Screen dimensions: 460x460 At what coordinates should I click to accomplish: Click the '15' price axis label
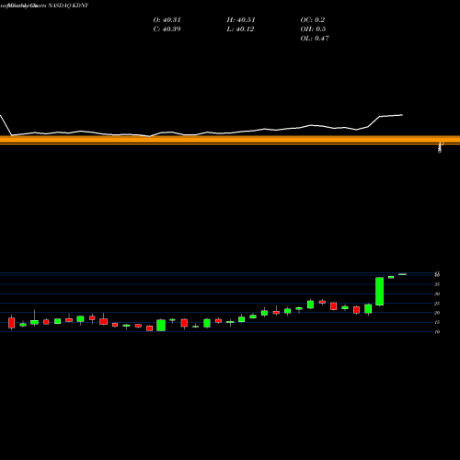pyautogui.click(x=437, y=322)
